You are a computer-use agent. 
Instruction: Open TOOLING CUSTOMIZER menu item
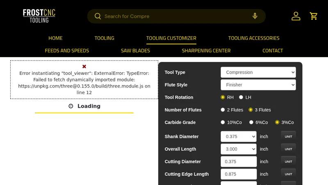pyautogui.click(x=171, y=38)
